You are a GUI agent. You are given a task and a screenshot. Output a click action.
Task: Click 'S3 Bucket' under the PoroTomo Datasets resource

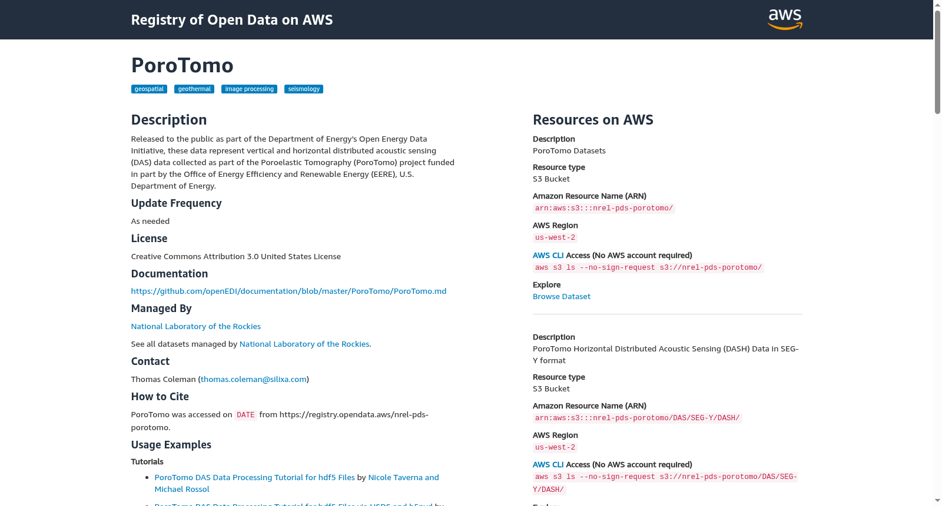[x=551, y=179]
